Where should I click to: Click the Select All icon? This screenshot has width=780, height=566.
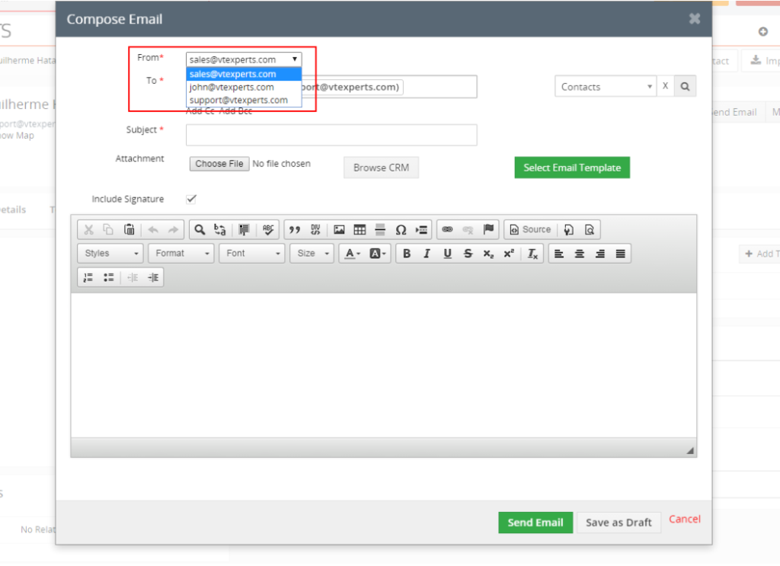click(244, 230)
